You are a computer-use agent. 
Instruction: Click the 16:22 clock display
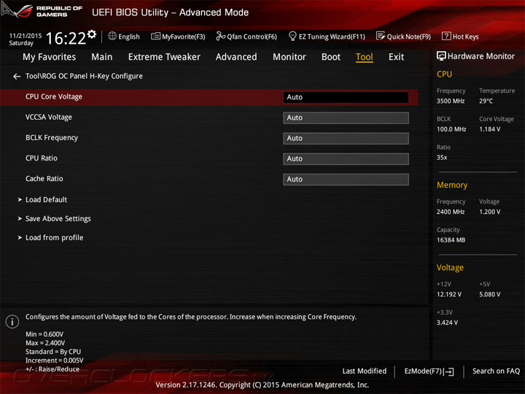(66, 38)
